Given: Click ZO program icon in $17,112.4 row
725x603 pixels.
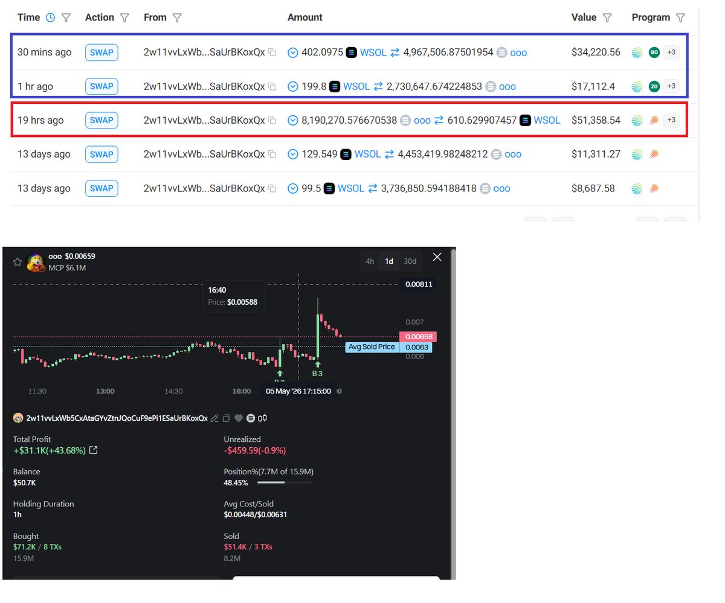Looking at the screenshot, I should (654, 86).
